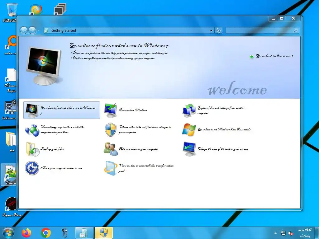This screenshot has width=319, height=239.
Task: Click the green arrow beside 'Go online to learn more'
Action: tap(251, 57)
